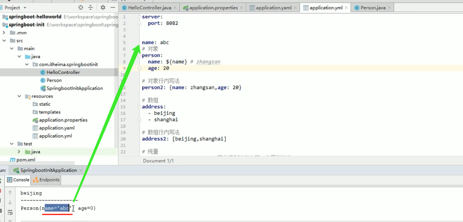The height and width of the screenshot is (222, 463).
Task: Select Person class in project tree
Action: 54,80
